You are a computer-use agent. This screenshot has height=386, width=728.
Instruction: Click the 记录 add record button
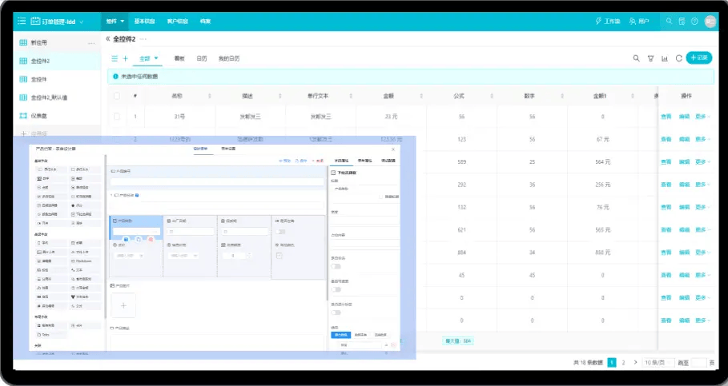click(698, 58)
